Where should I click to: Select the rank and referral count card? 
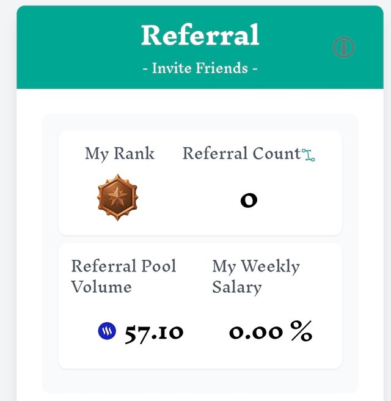[200, 183]
